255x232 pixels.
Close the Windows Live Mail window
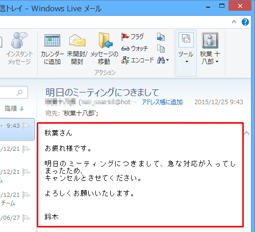point(240,6)
